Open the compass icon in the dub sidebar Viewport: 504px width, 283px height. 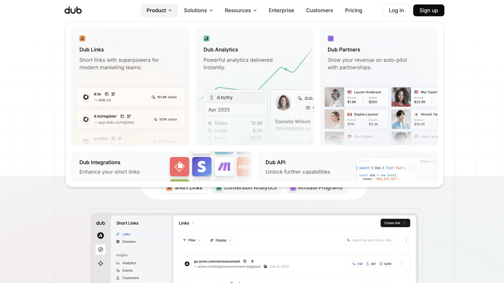click(x=101, y=249)
